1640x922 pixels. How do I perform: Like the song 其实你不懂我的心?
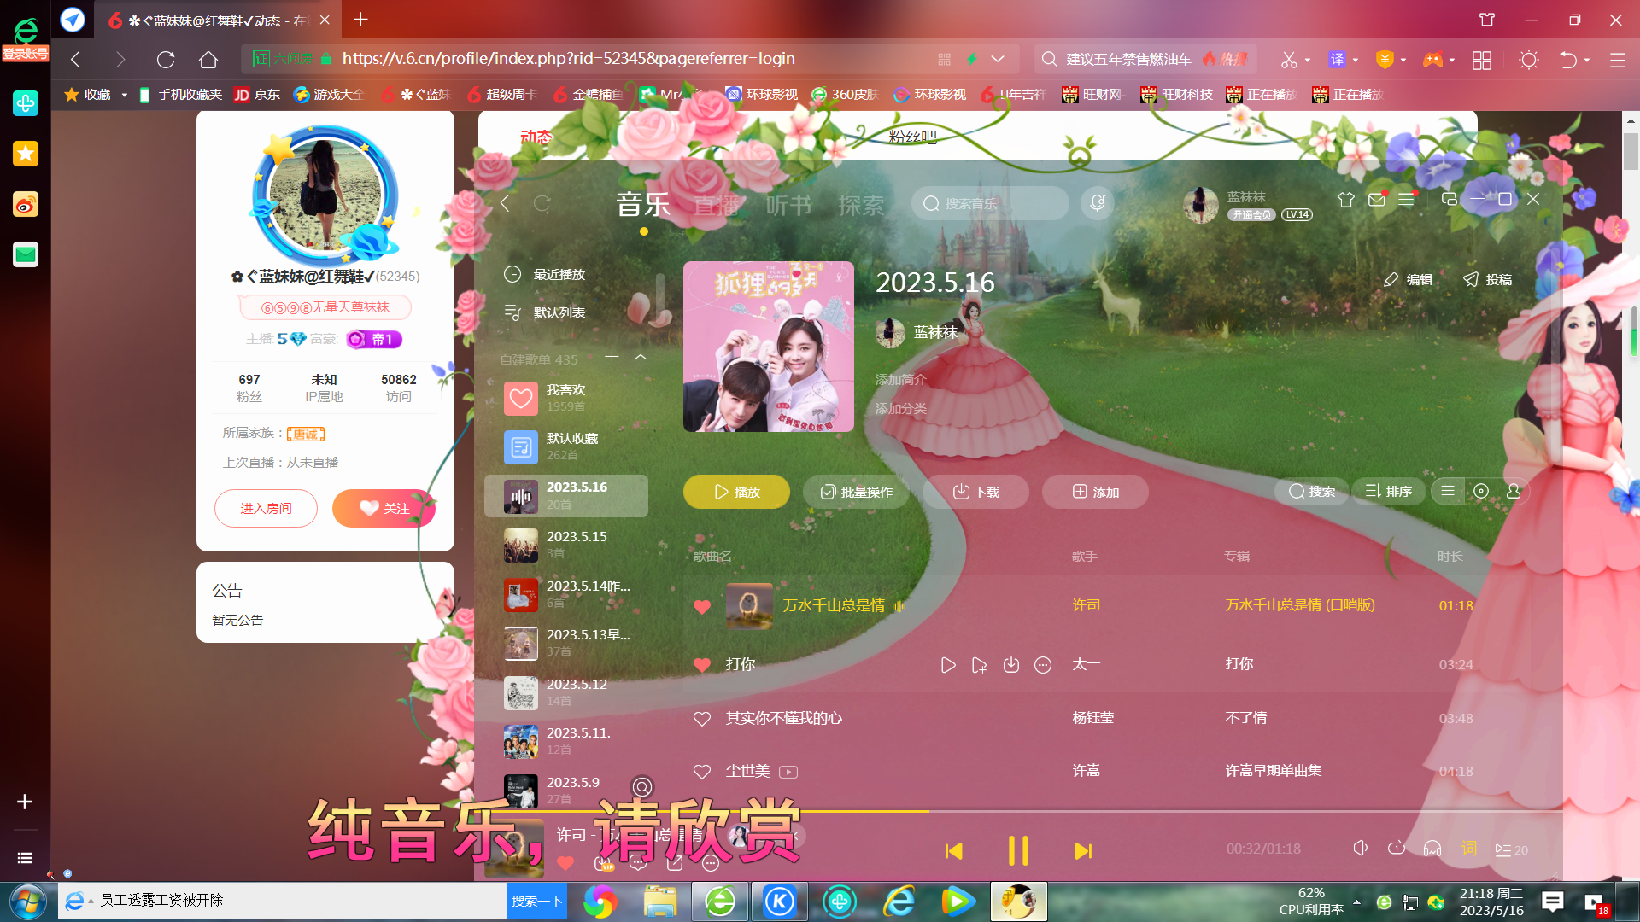point(702,719)
